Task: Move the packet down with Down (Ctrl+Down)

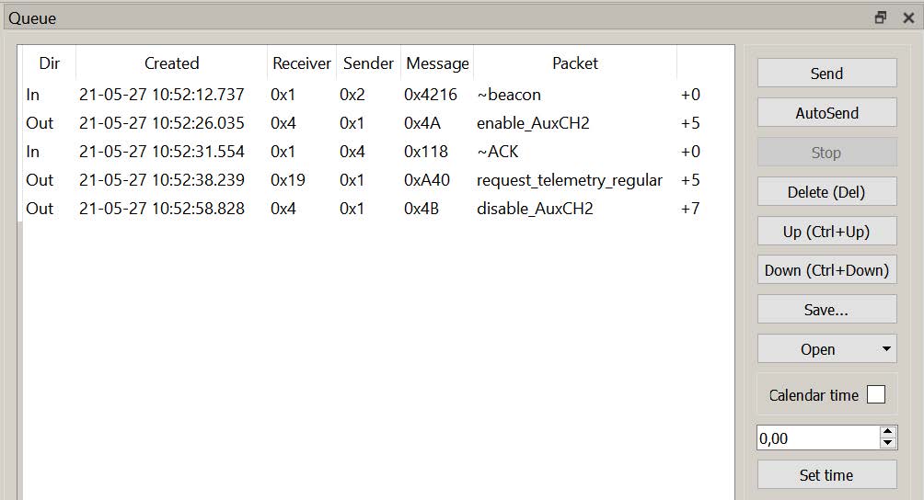Action: (826, 270)
